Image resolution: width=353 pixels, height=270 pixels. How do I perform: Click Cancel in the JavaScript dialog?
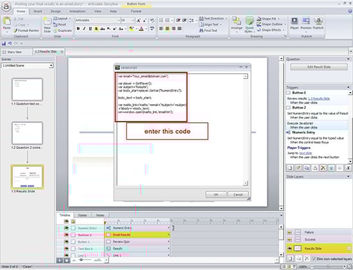(238, 195)
